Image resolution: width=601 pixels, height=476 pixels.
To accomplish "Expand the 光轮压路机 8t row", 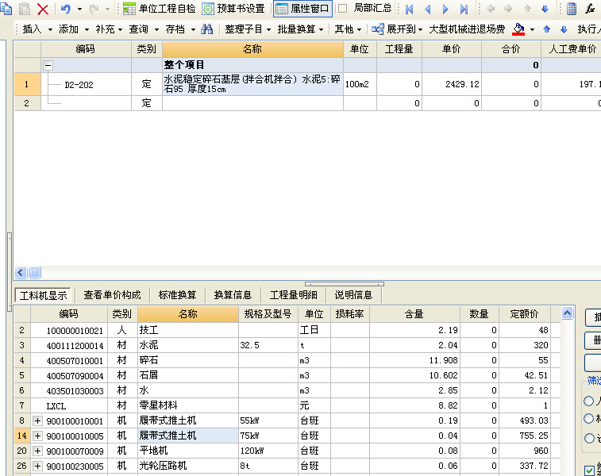I will click(37, 466).
